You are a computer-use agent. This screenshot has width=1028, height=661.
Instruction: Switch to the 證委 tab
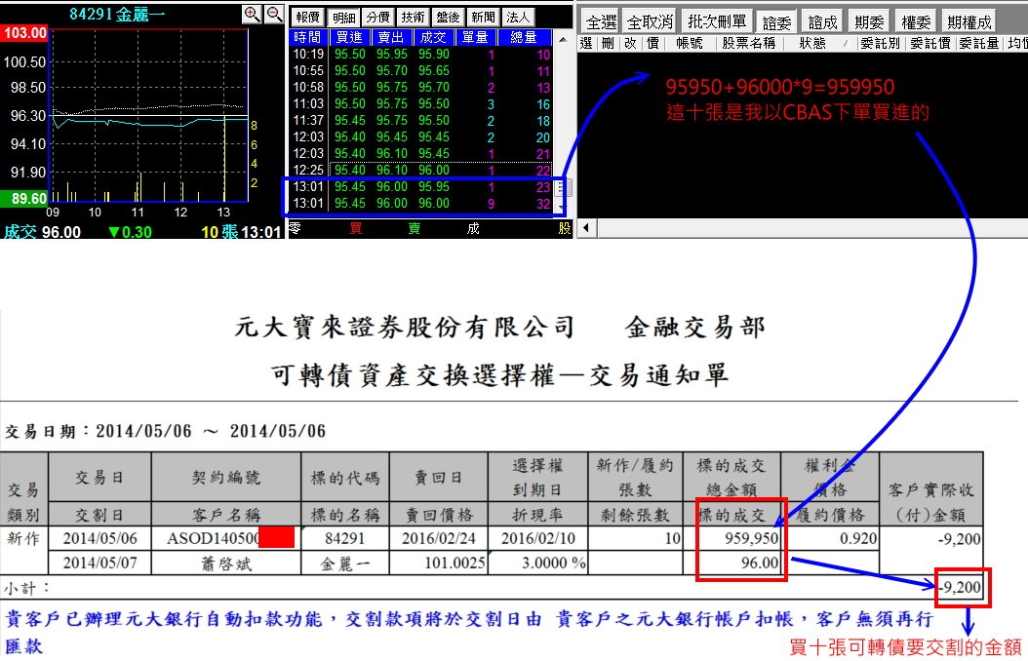777,22
